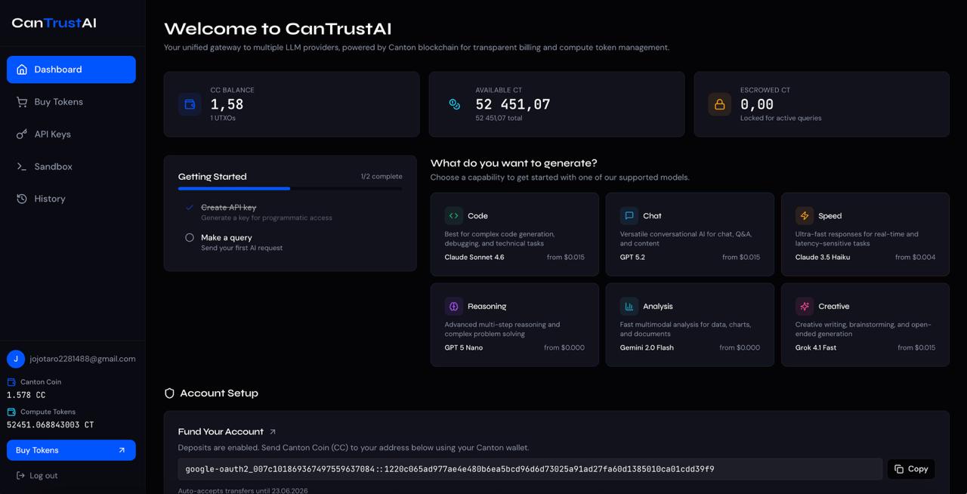Click the Available CT coins icon

pyautogui.click(x=455, y=104)
